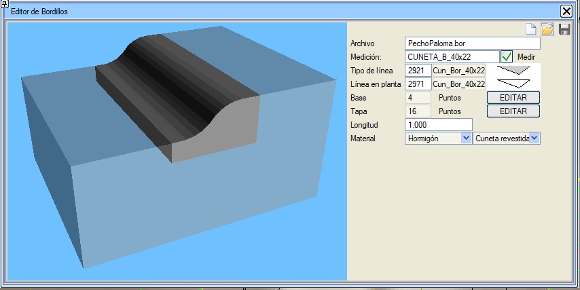The width and height of the screenshot is (580, 290).
Task: Open a curb file with folder icon
Action: click(x=547, y=29)
